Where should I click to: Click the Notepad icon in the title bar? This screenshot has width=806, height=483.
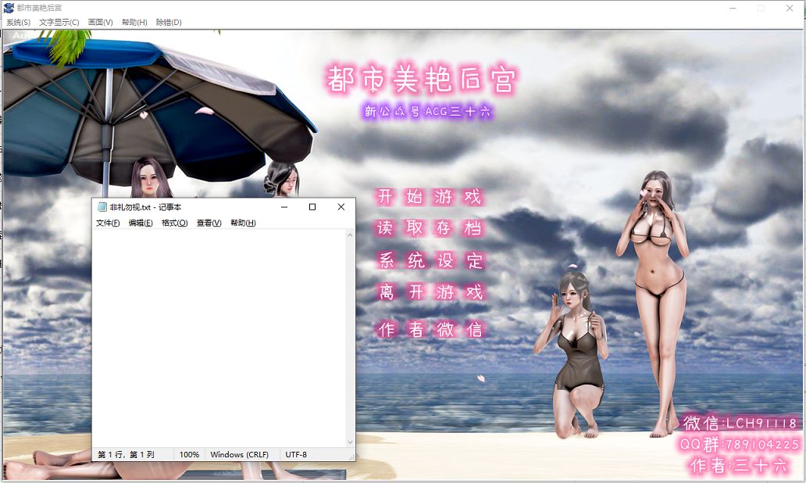101,206
